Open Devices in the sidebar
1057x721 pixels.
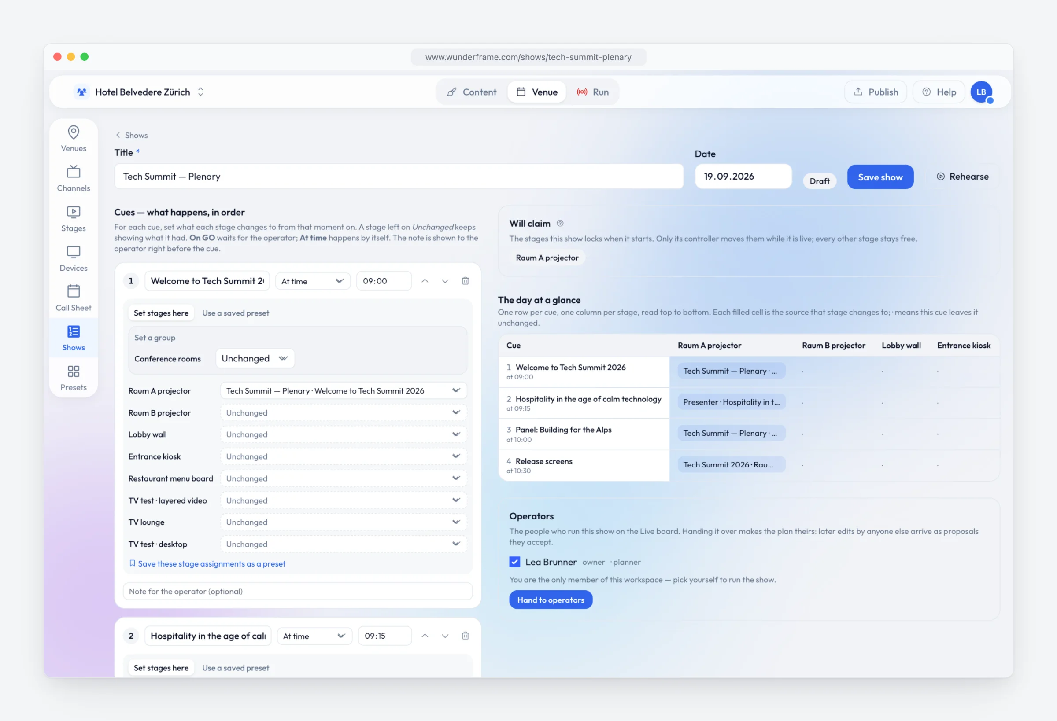click(x=73, y=258)
